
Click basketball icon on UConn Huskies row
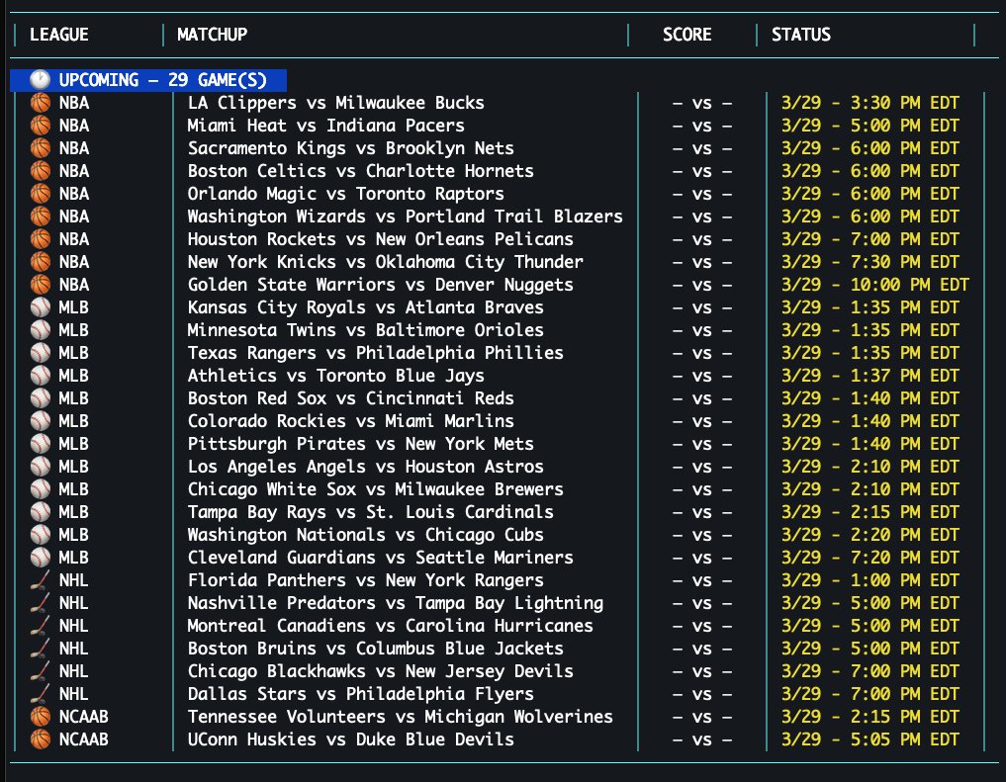click(x=40, y=739)
